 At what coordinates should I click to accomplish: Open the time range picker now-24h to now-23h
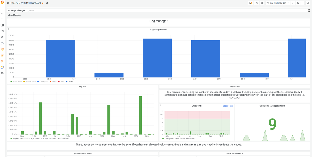[x=278, y=3]
